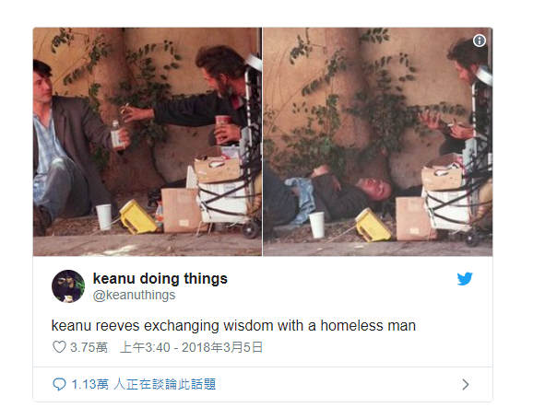
Task: Click the white cup in left photo
Action: click(103, 216)
